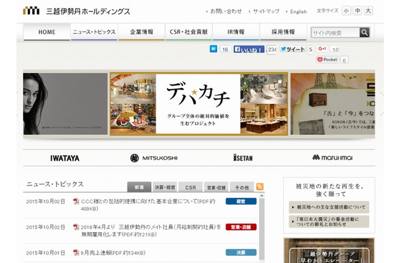Show previous carousel slide arrow
This screenshot has width=401, height=263.
coord(18,104)
